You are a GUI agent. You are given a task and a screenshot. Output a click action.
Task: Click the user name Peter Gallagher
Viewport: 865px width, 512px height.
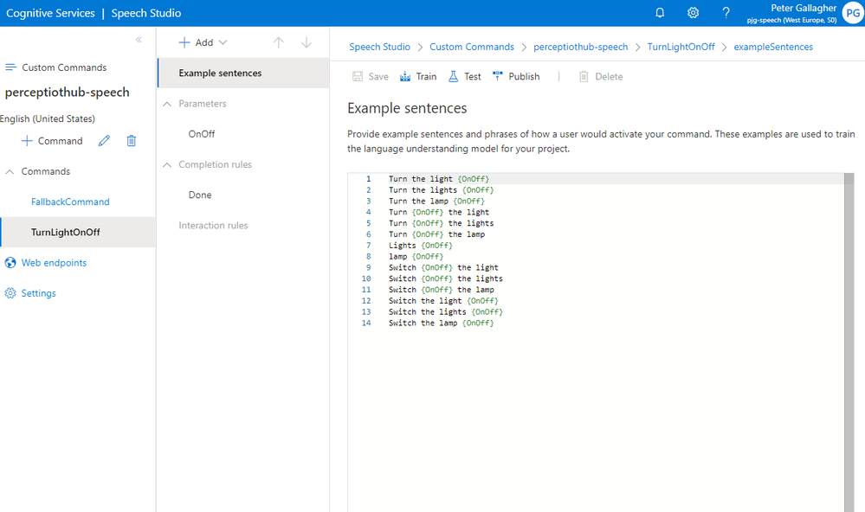tap(804, 8)
